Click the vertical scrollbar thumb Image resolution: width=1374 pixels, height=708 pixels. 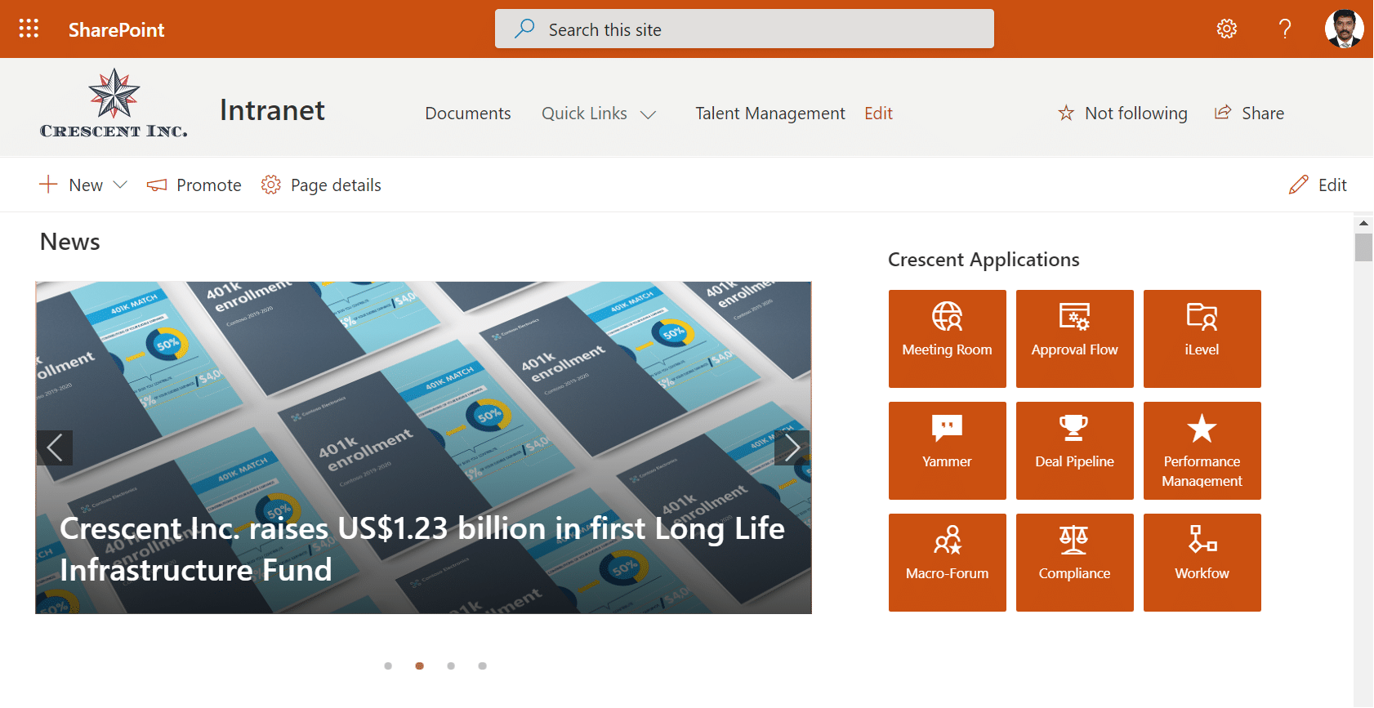click(x=1363, y=247)
